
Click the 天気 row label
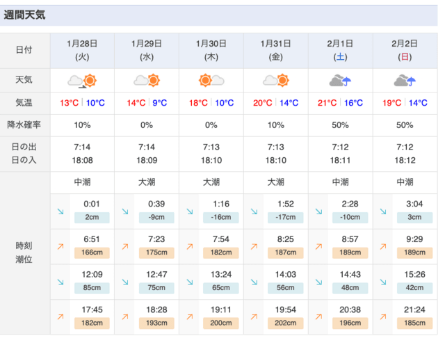(x=24, y=80)
